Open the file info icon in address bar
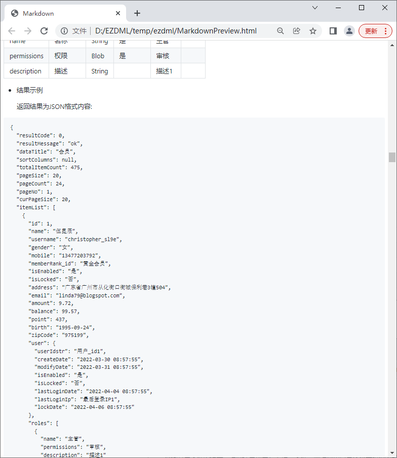 point(64,31)
